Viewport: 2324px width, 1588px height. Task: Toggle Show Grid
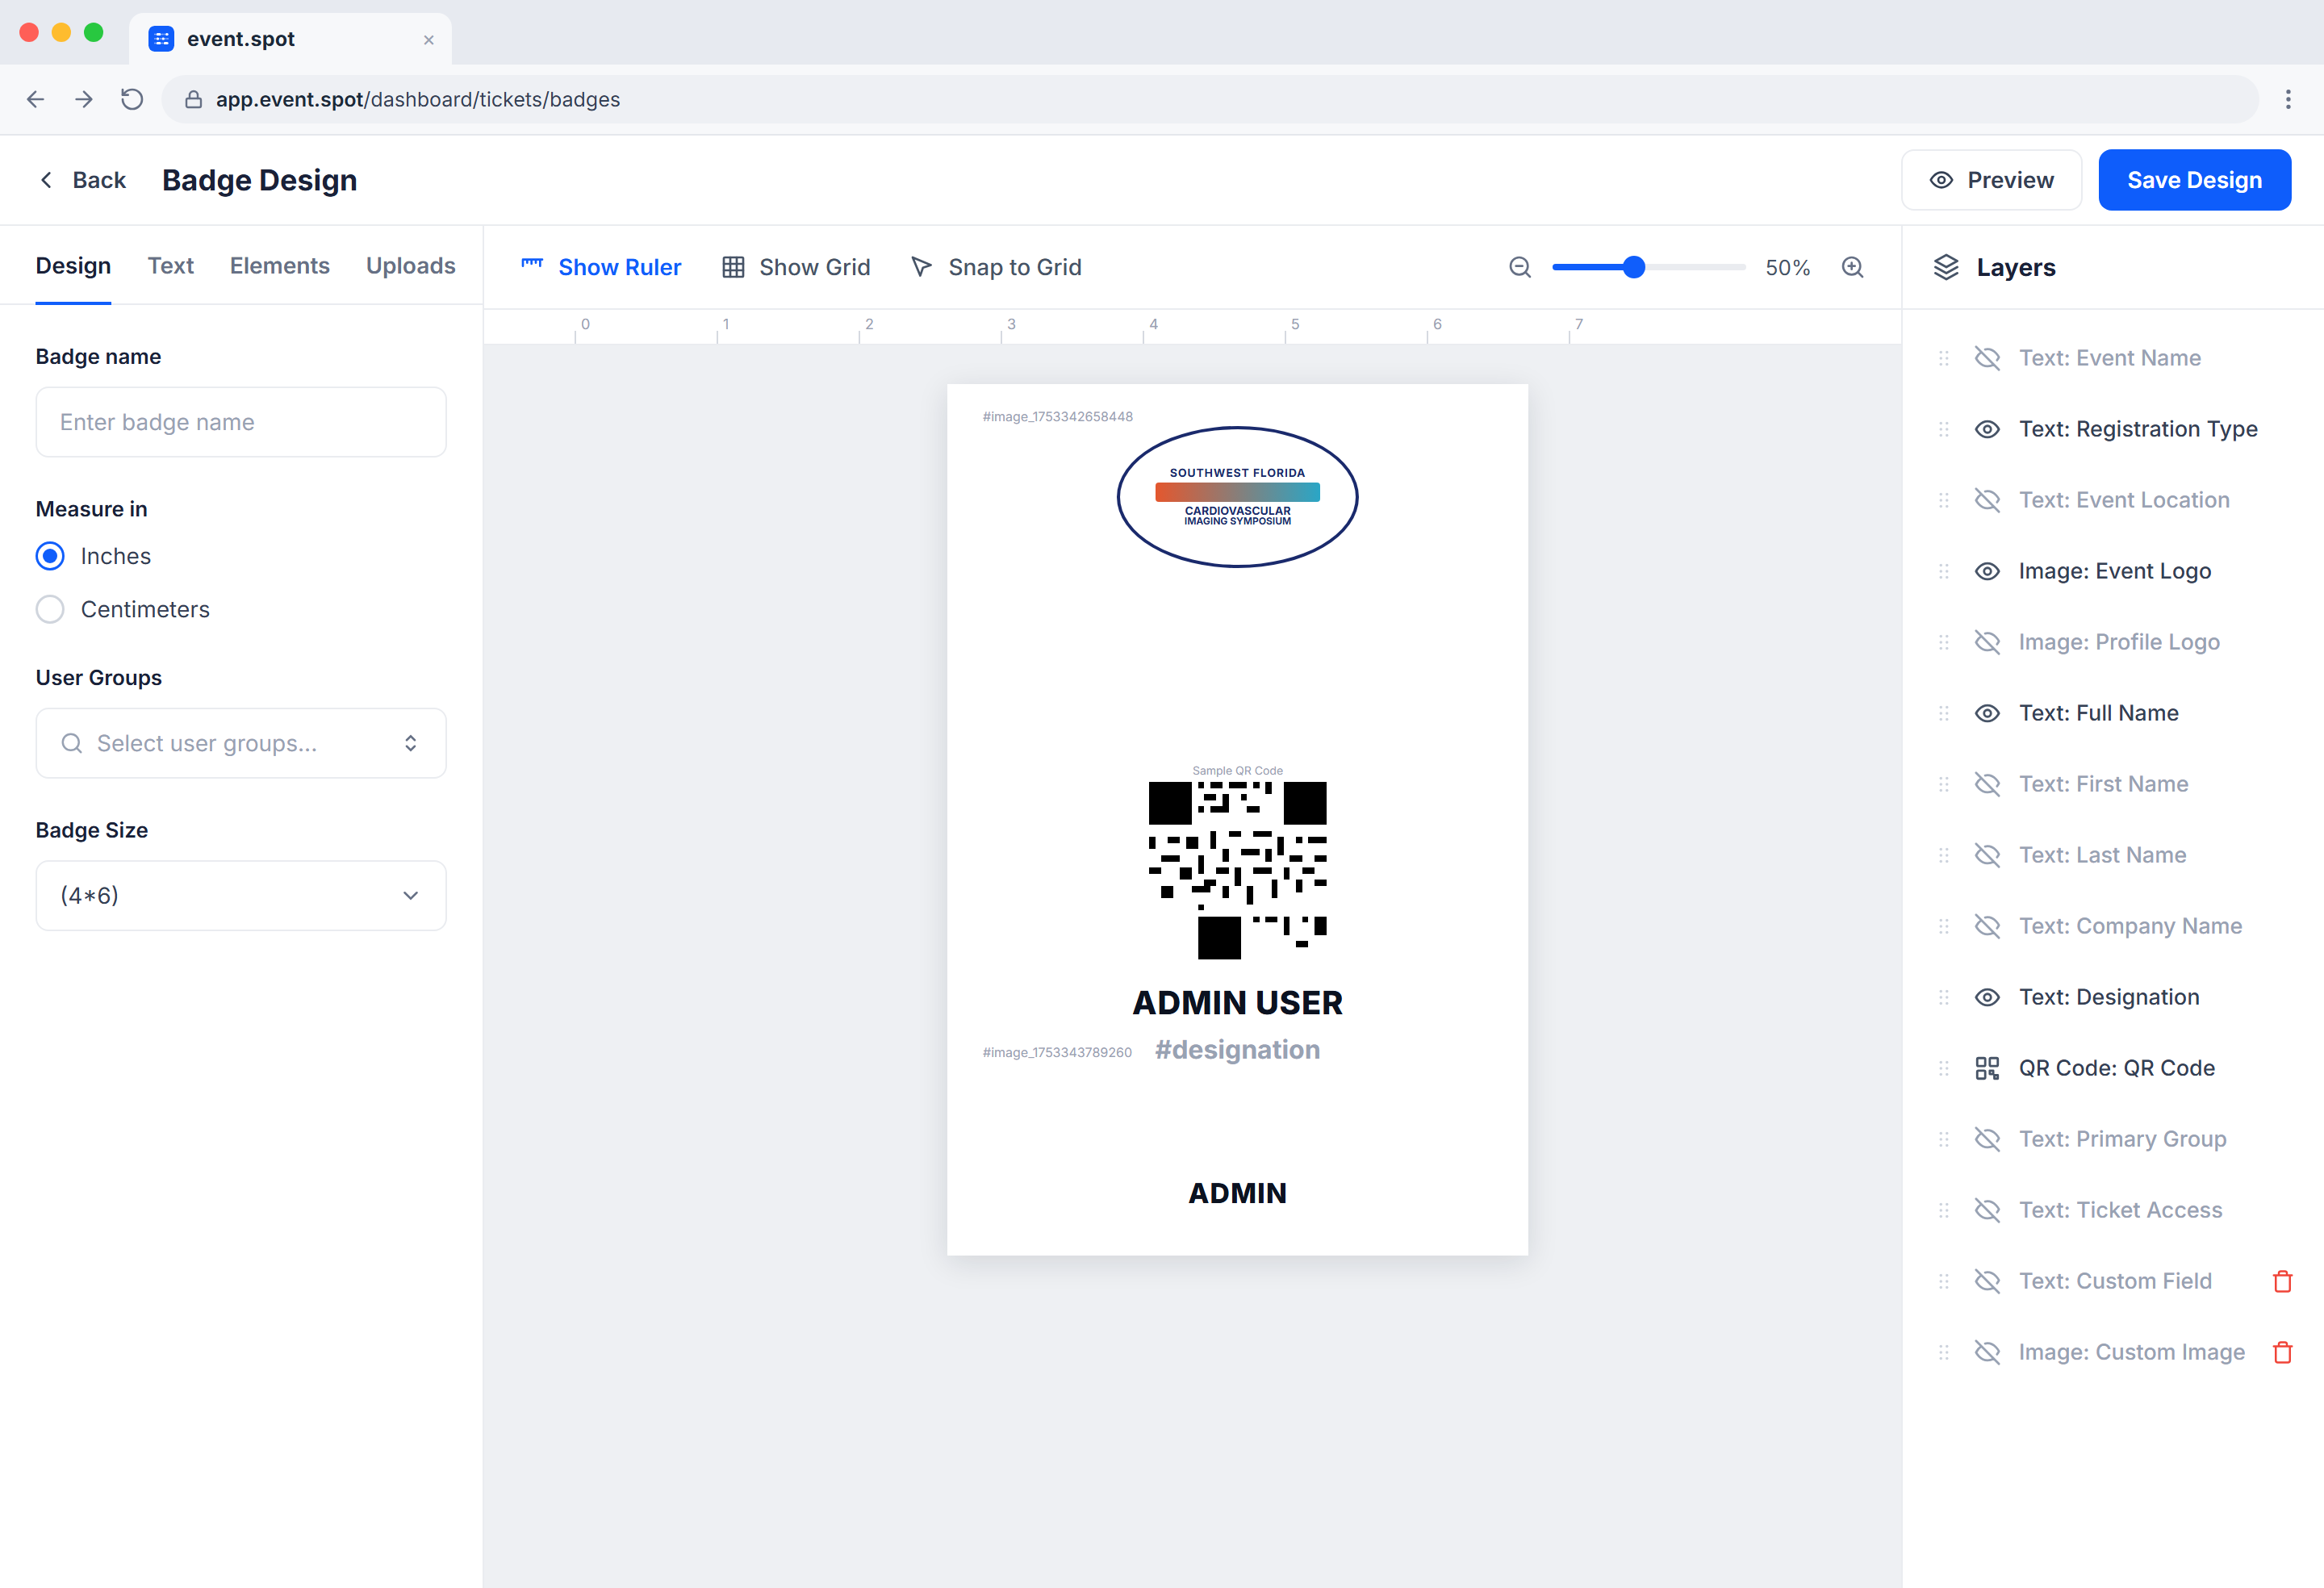point(796,267)
